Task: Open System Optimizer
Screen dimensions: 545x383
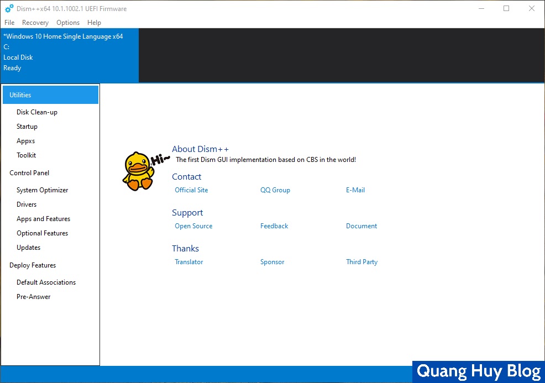Action: [42, 190]
